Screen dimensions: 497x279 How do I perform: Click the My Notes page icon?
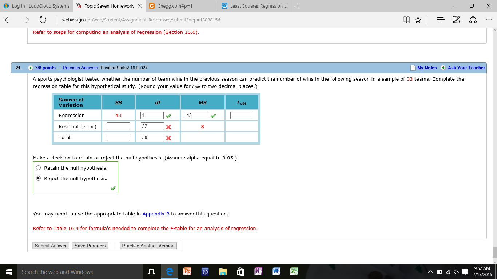click(x=413, y=68)
